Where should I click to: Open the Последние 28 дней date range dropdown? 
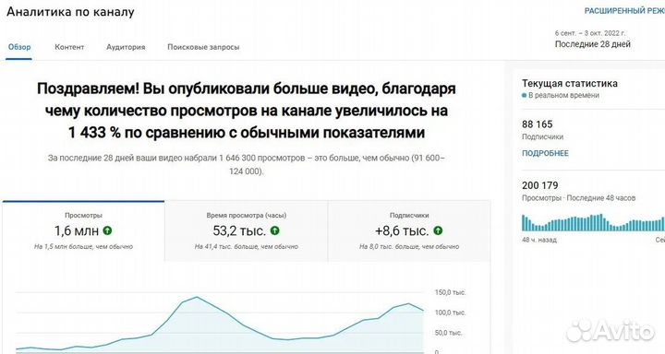(592, 44)
